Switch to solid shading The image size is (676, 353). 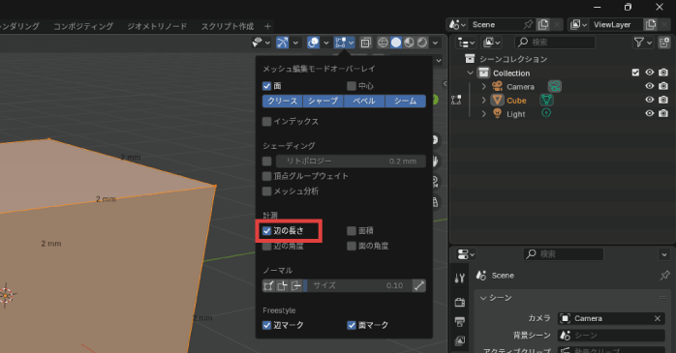396,43
